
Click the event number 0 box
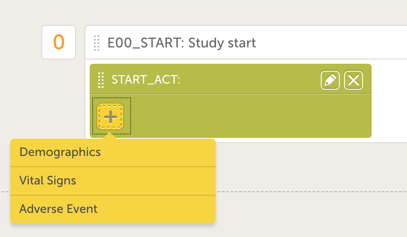pyautogui.click(x=59, y=42)
